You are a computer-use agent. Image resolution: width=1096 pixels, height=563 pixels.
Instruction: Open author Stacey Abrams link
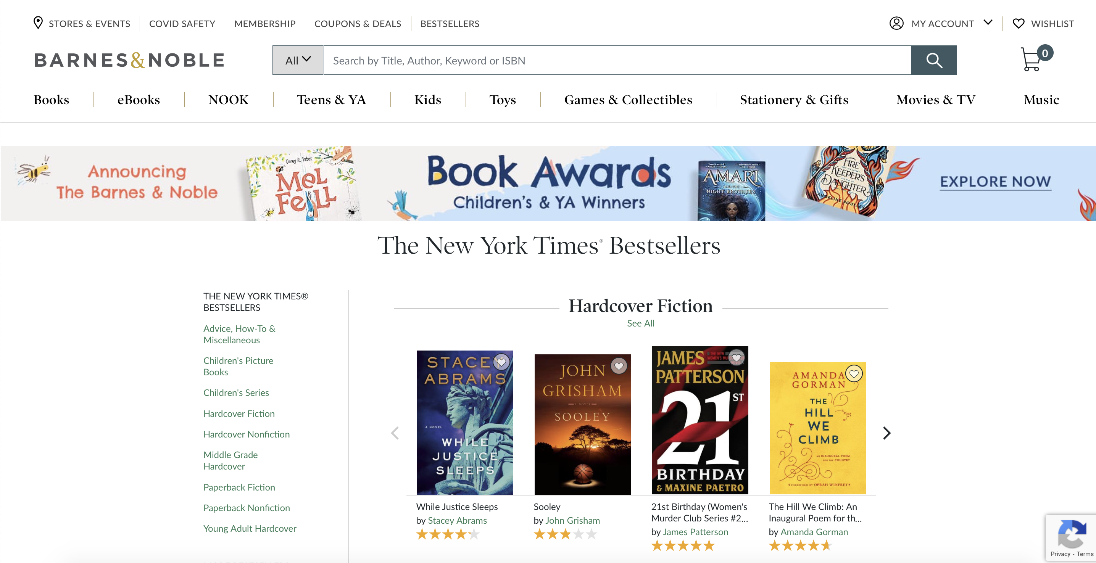point(458,521)
